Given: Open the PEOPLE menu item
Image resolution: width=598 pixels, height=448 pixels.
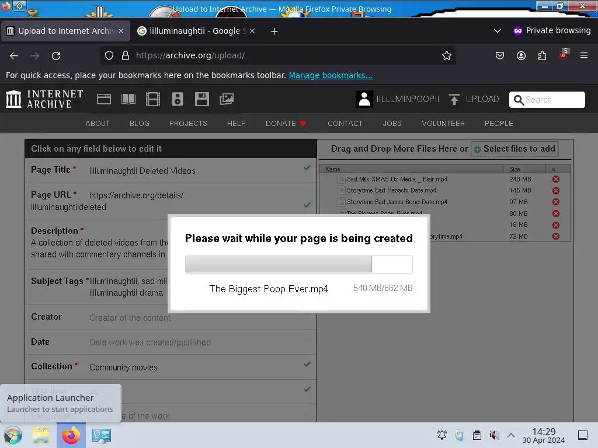Looking at the screenshot, I should coord(499,124).
